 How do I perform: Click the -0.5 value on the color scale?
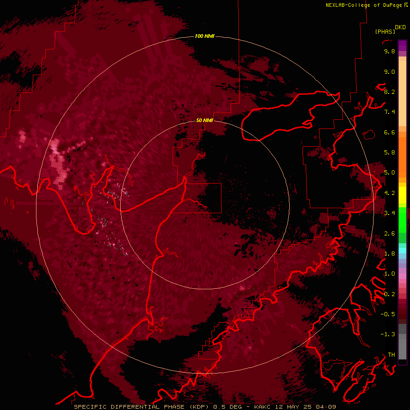coord(388,314)
